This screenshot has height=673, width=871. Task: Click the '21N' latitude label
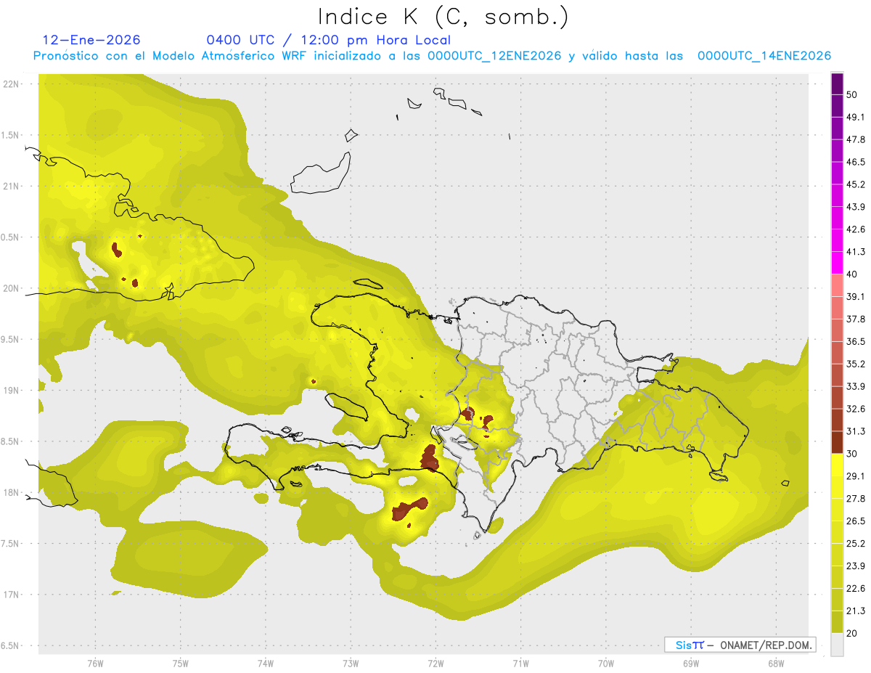pos(12,186)
